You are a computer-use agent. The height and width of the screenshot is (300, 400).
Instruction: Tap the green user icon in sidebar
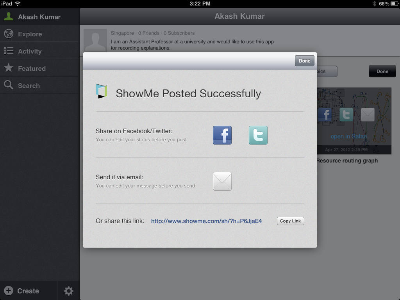click(x=9, y=16)
